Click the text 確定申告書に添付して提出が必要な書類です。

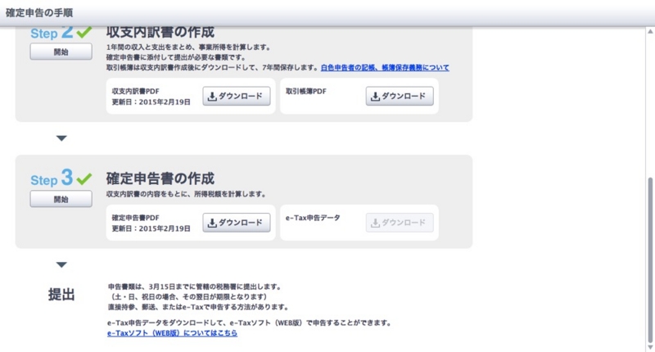click(x=175, y=57)
